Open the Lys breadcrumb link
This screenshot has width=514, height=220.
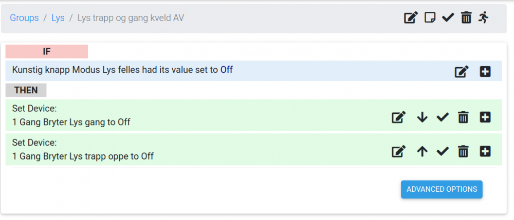coord(58,18)
